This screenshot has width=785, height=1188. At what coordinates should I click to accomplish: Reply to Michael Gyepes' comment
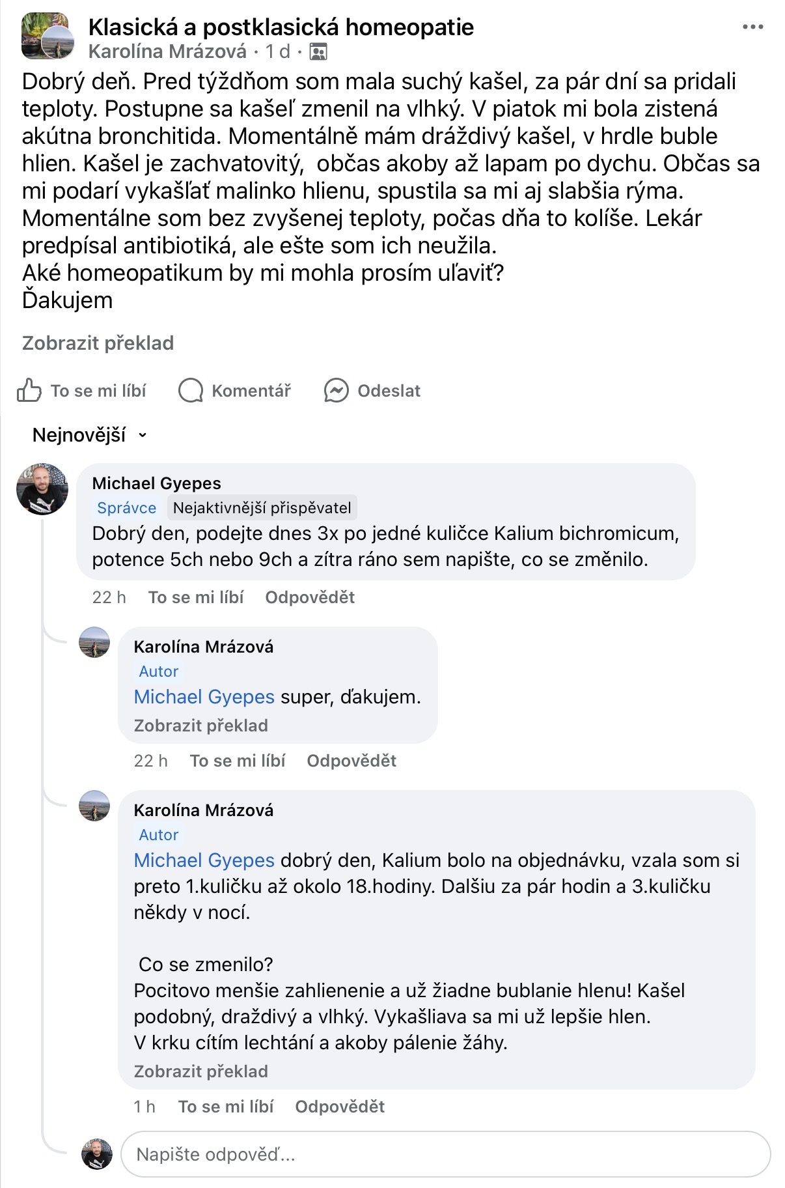(310, 597)
